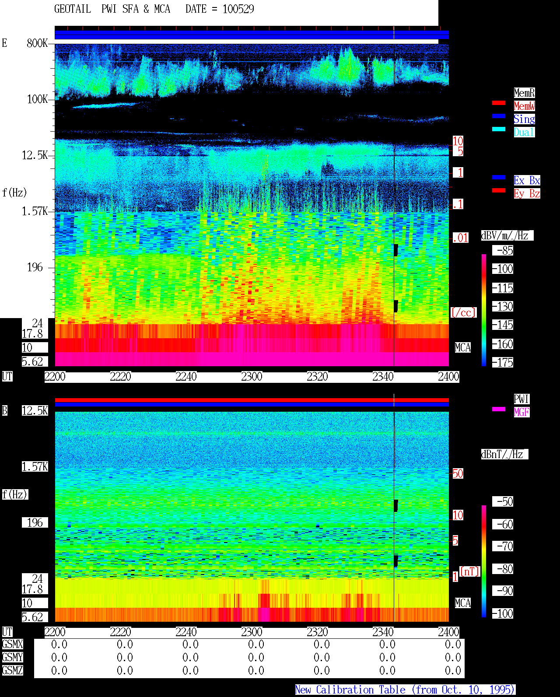Click the red Ey Bz legend swatch
The height and width of the screenshot is (697, 560).
tap(499, 190)
